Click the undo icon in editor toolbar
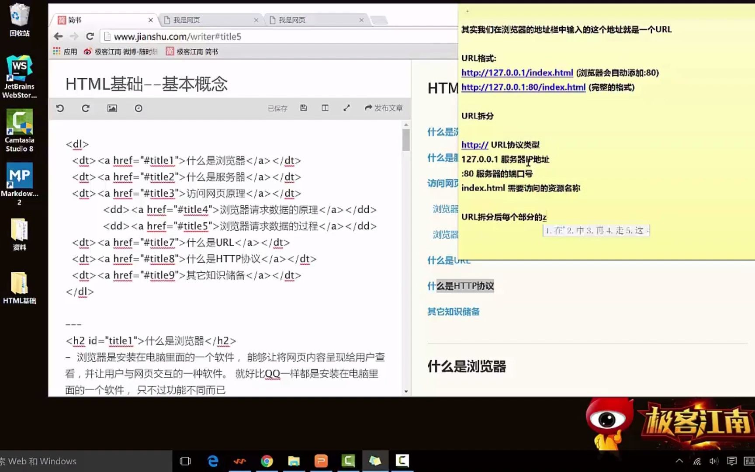 click(60, 108)
